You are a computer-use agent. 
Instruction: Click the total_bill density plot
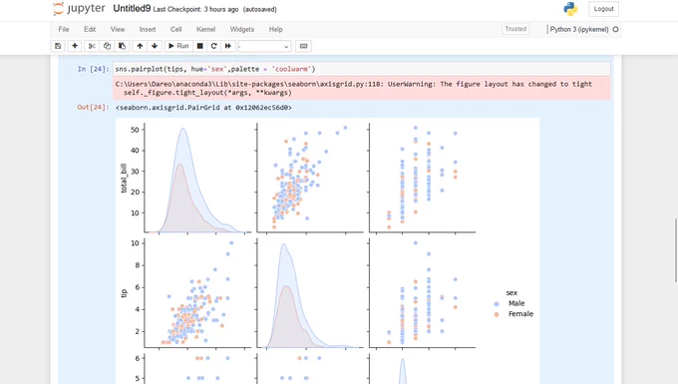[197, 178]
